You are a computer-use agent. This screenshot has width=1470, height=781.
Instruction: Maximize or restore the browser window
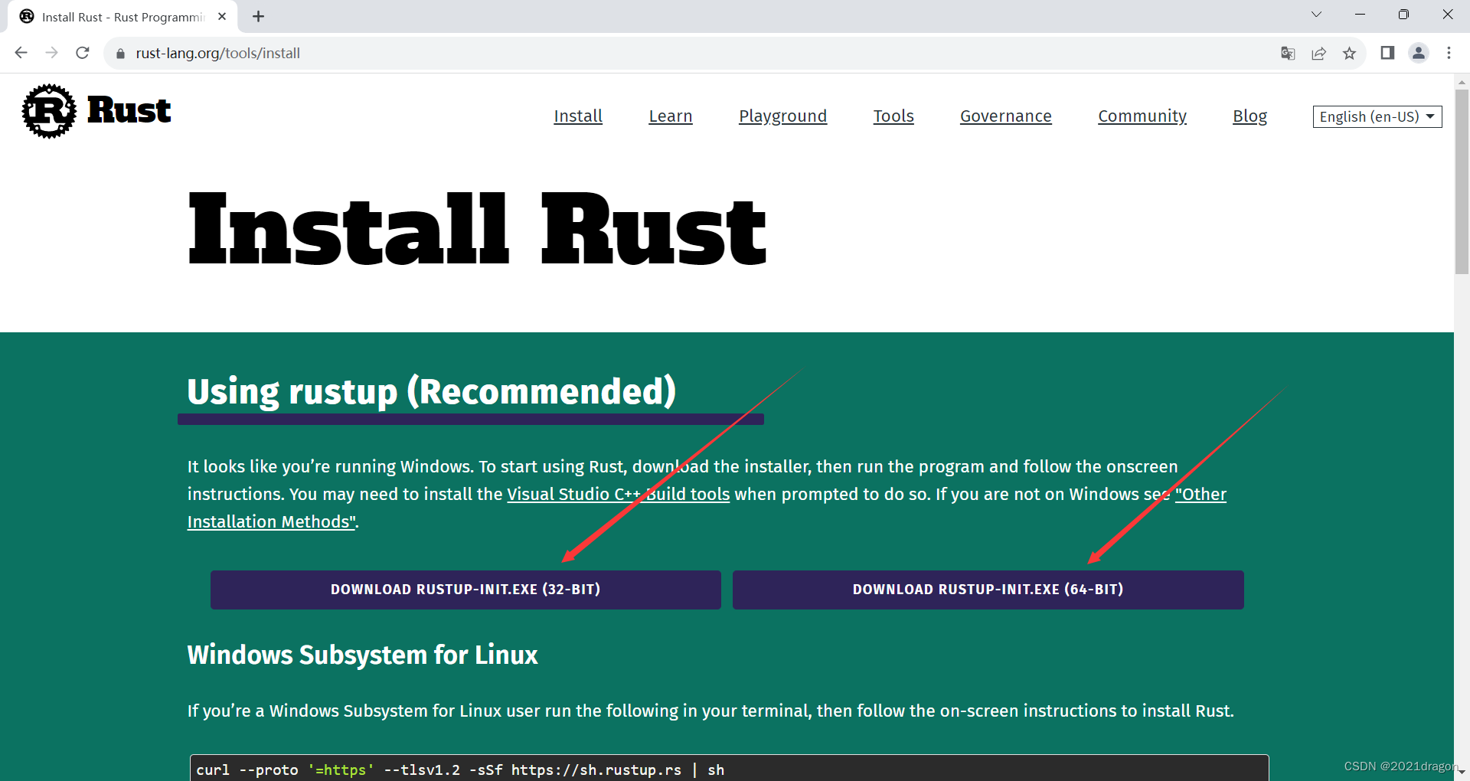1403,15
